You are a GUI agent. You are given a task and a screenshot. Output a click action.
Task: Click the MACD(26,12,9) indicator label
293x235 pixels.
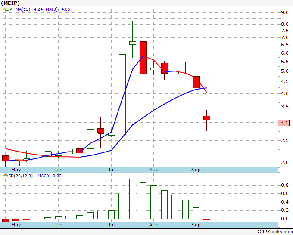(x=17, y=176)
